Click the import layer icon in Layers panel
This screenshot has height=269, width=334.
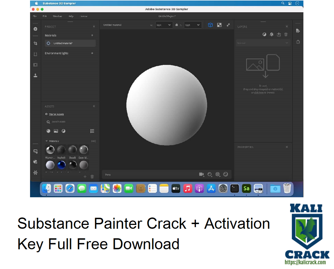(279, 34)
